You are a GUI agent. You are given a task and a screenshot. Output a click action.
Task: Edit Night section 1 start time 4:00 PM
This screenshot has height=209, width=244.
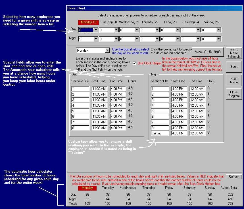[x=179, y=88]
